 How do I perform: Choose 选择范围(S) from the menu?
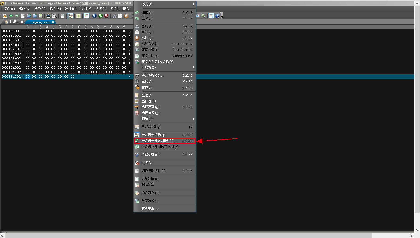tap(165, 113)
